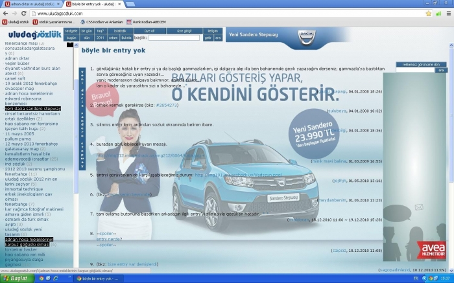Open 'bize entry var demişlerdi' link
Image resolution: width=454 pixels, height=283 pixels.
point(132,264)
